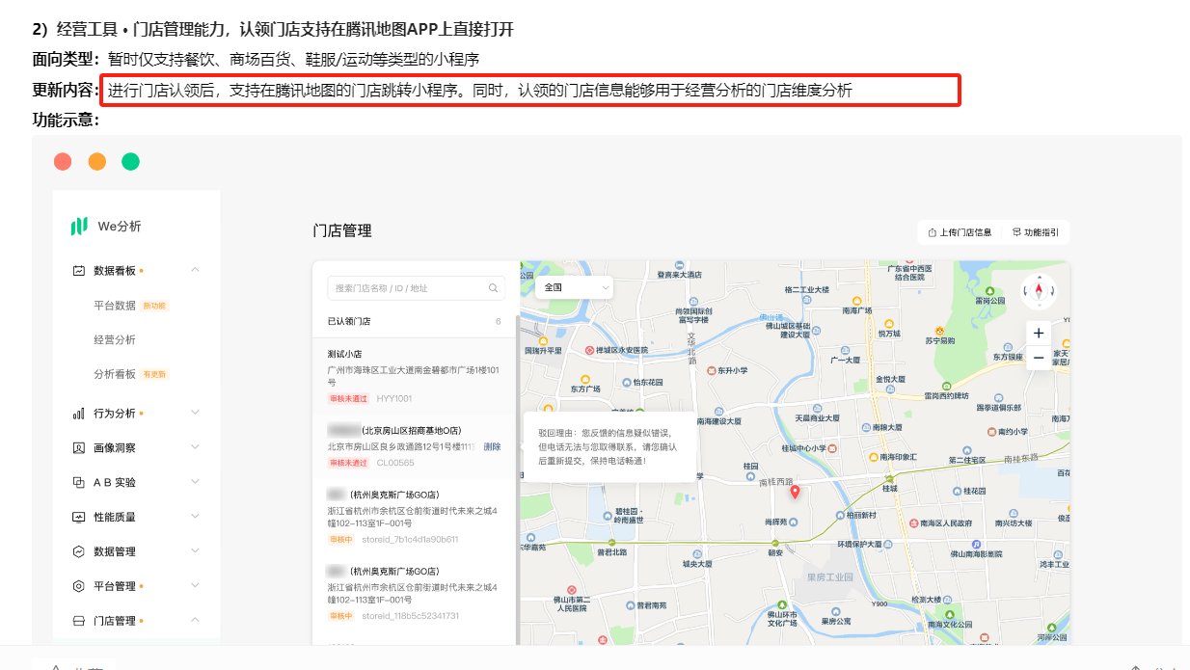Open the 全国 region dropdown on map
This screenshot has height=670, width=1190.
point(575,287)
